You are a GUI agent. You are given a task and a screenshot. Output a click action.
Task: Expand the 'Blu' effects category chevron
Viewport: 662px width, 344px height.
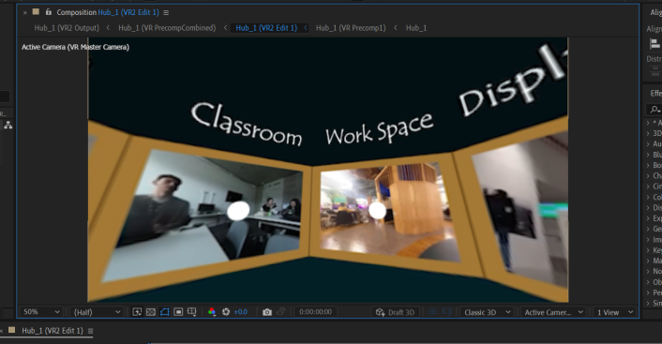648,155
